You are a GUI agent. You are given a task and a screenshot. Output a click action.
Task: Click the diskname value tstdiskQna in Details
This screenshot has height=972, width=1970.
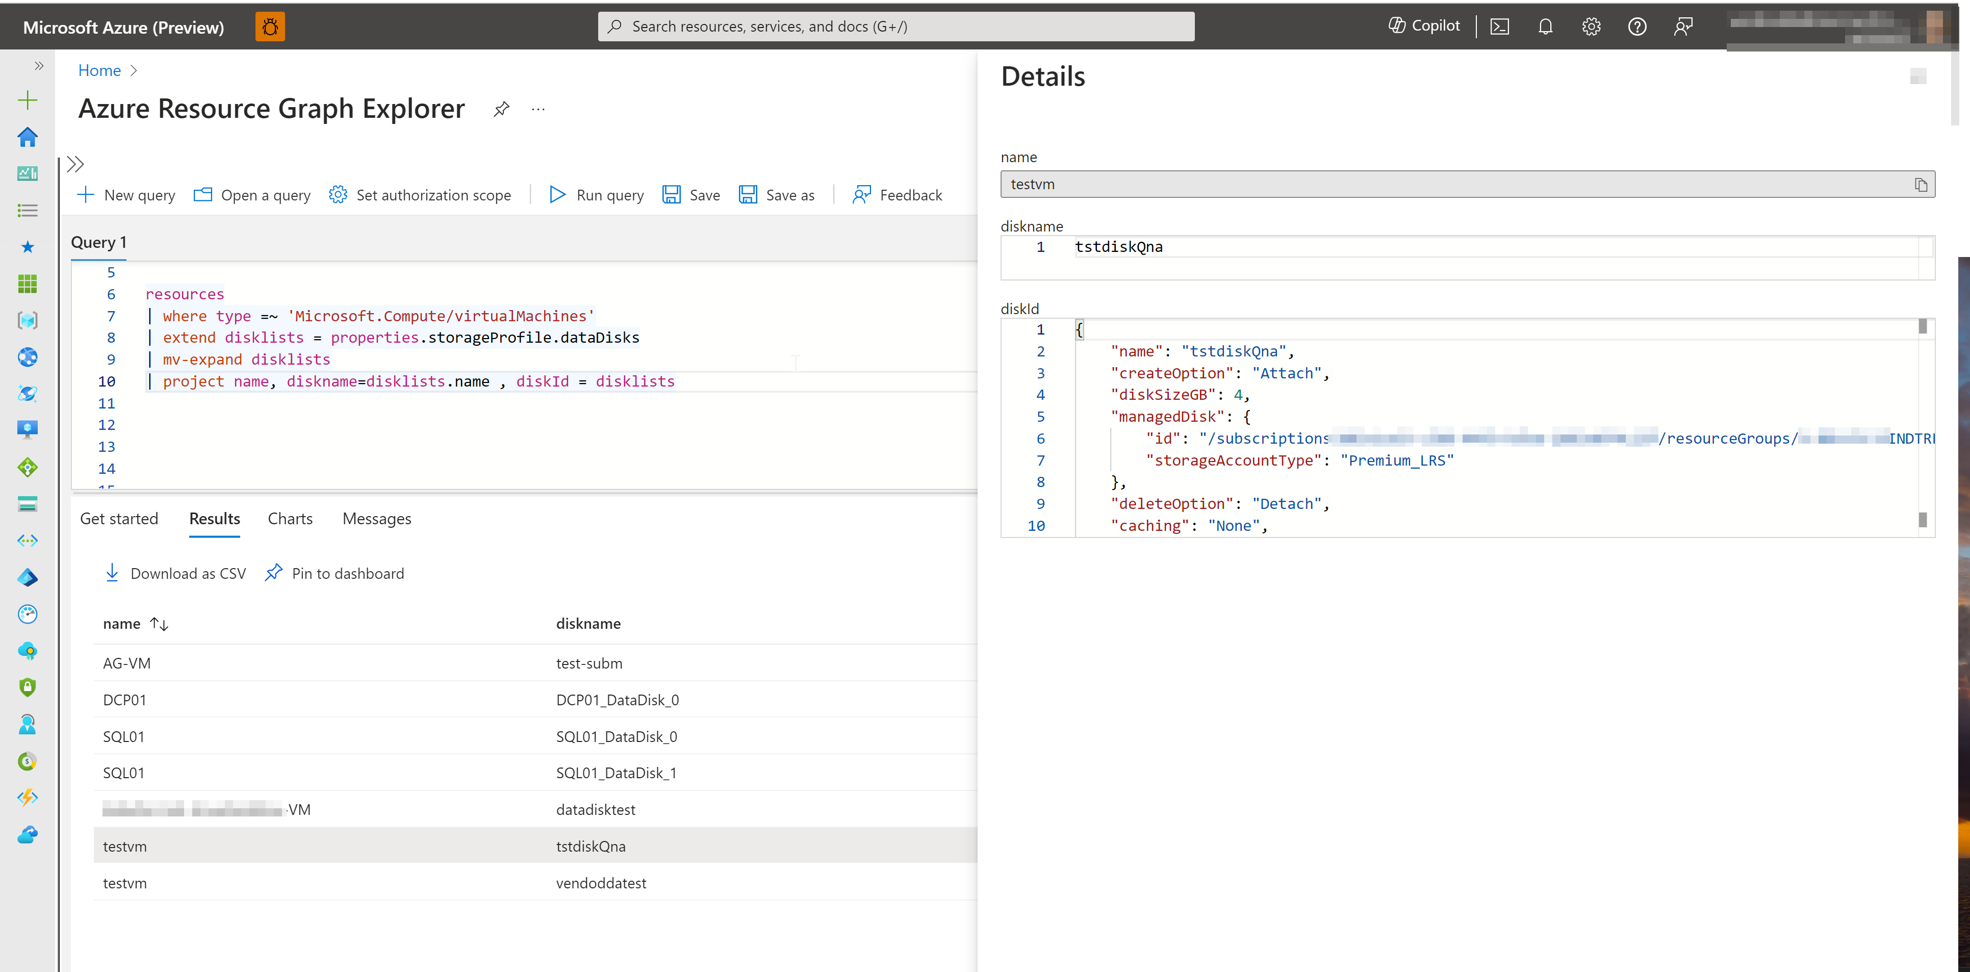(1118, 247)
